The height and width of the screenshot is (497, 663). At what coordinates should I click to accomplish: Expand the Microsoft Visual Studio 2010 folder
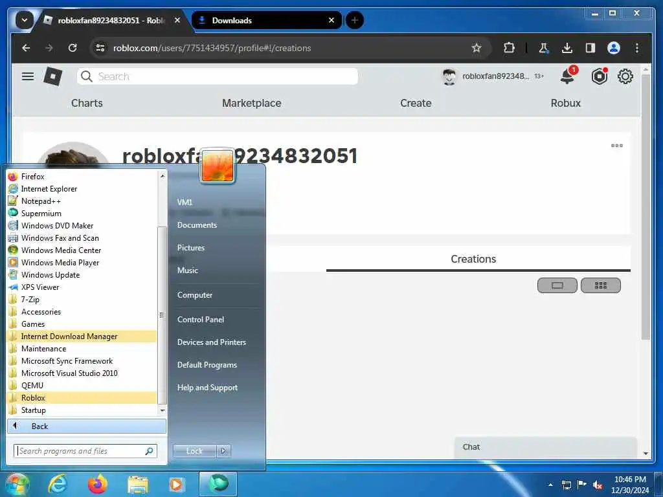pyautogui.click(x=82, y=373)
